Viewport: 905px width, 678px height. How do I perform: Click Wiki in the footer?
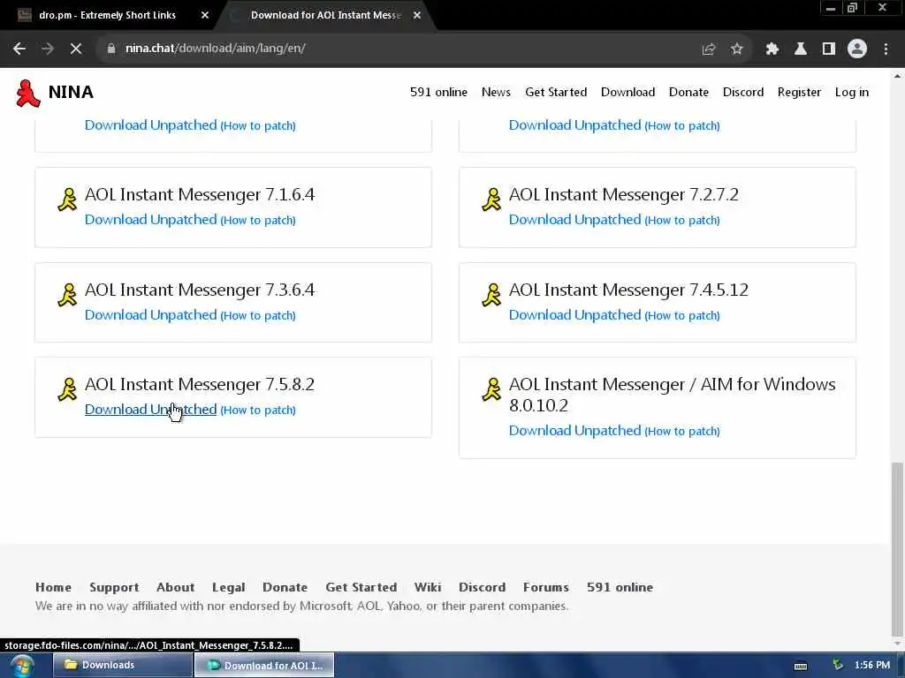click(428, 587)
